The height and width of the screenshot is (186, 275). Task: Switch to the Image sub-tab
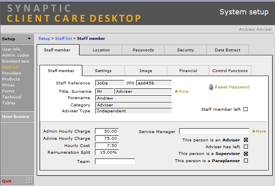coord(146,70)
